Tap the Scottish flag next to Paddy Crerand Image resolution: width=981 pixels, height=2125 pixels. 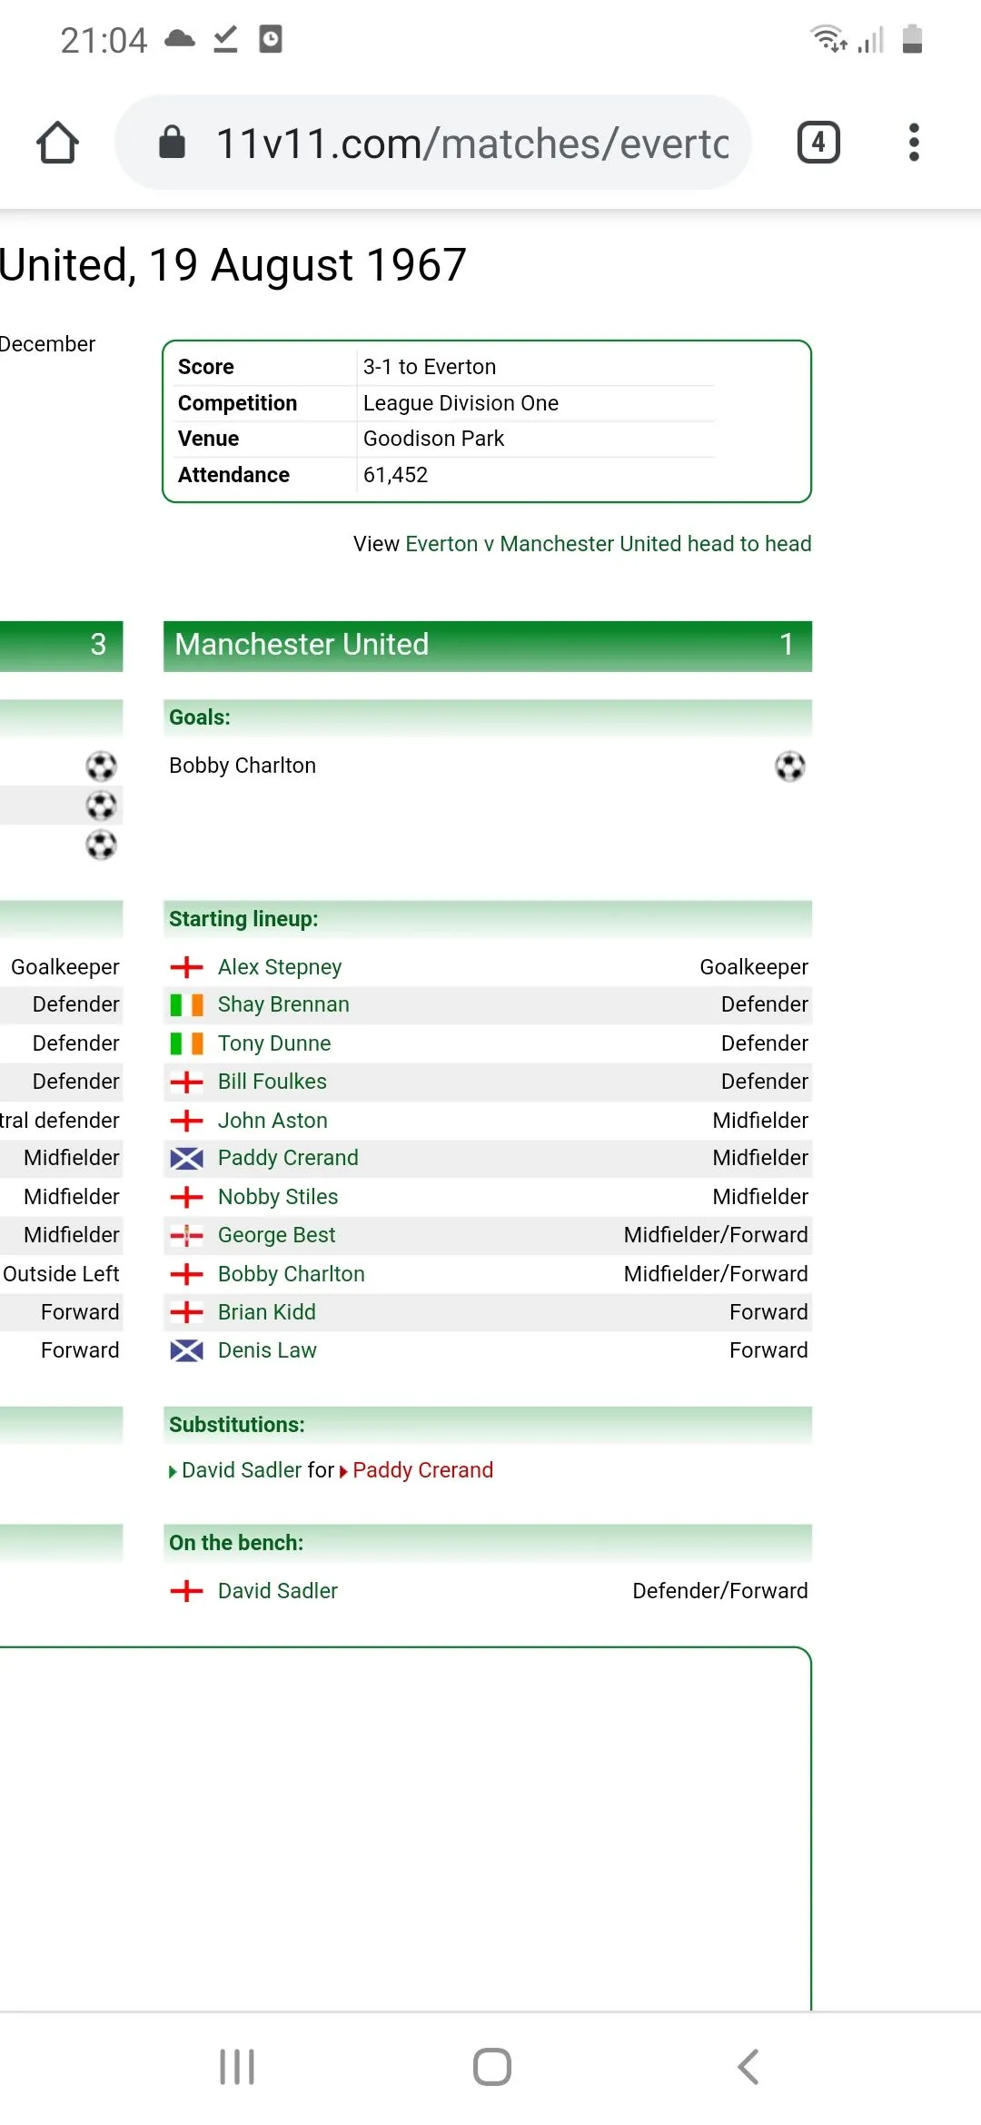187,1159
